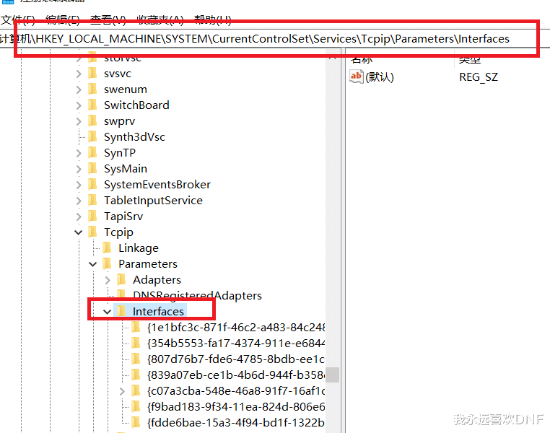Select the TapiSrv key
The height and width of the screenshot is (433, 550).
pyautogui.click(x=123, y=216)
